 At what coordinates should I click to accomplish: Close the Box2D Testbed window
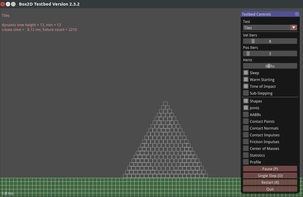click(3, 4)
